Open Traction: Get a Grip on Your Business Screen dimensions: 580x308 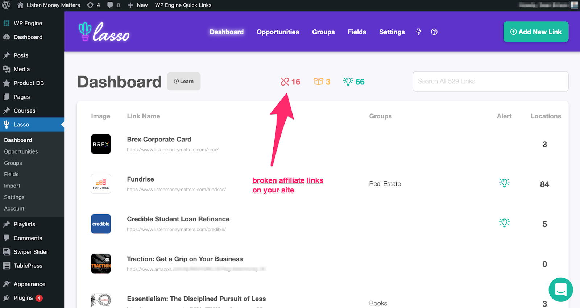tap(185, 259)
